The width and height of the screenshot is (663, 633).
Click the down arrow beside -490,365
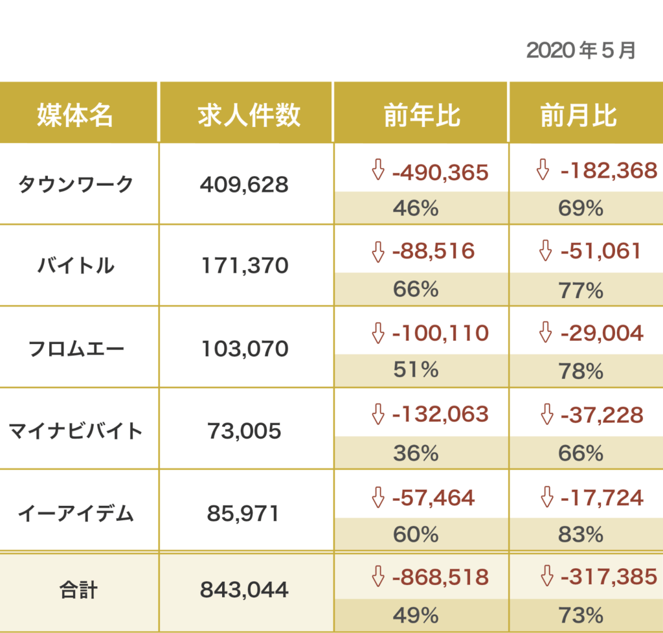coord(378,172)
